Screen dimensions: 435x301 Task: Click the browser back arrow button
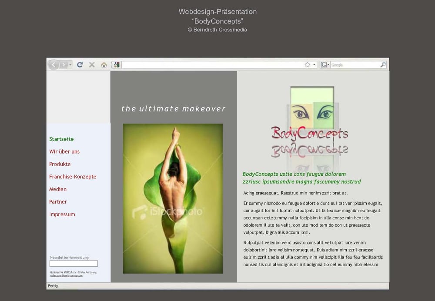[x=54, y=65]
